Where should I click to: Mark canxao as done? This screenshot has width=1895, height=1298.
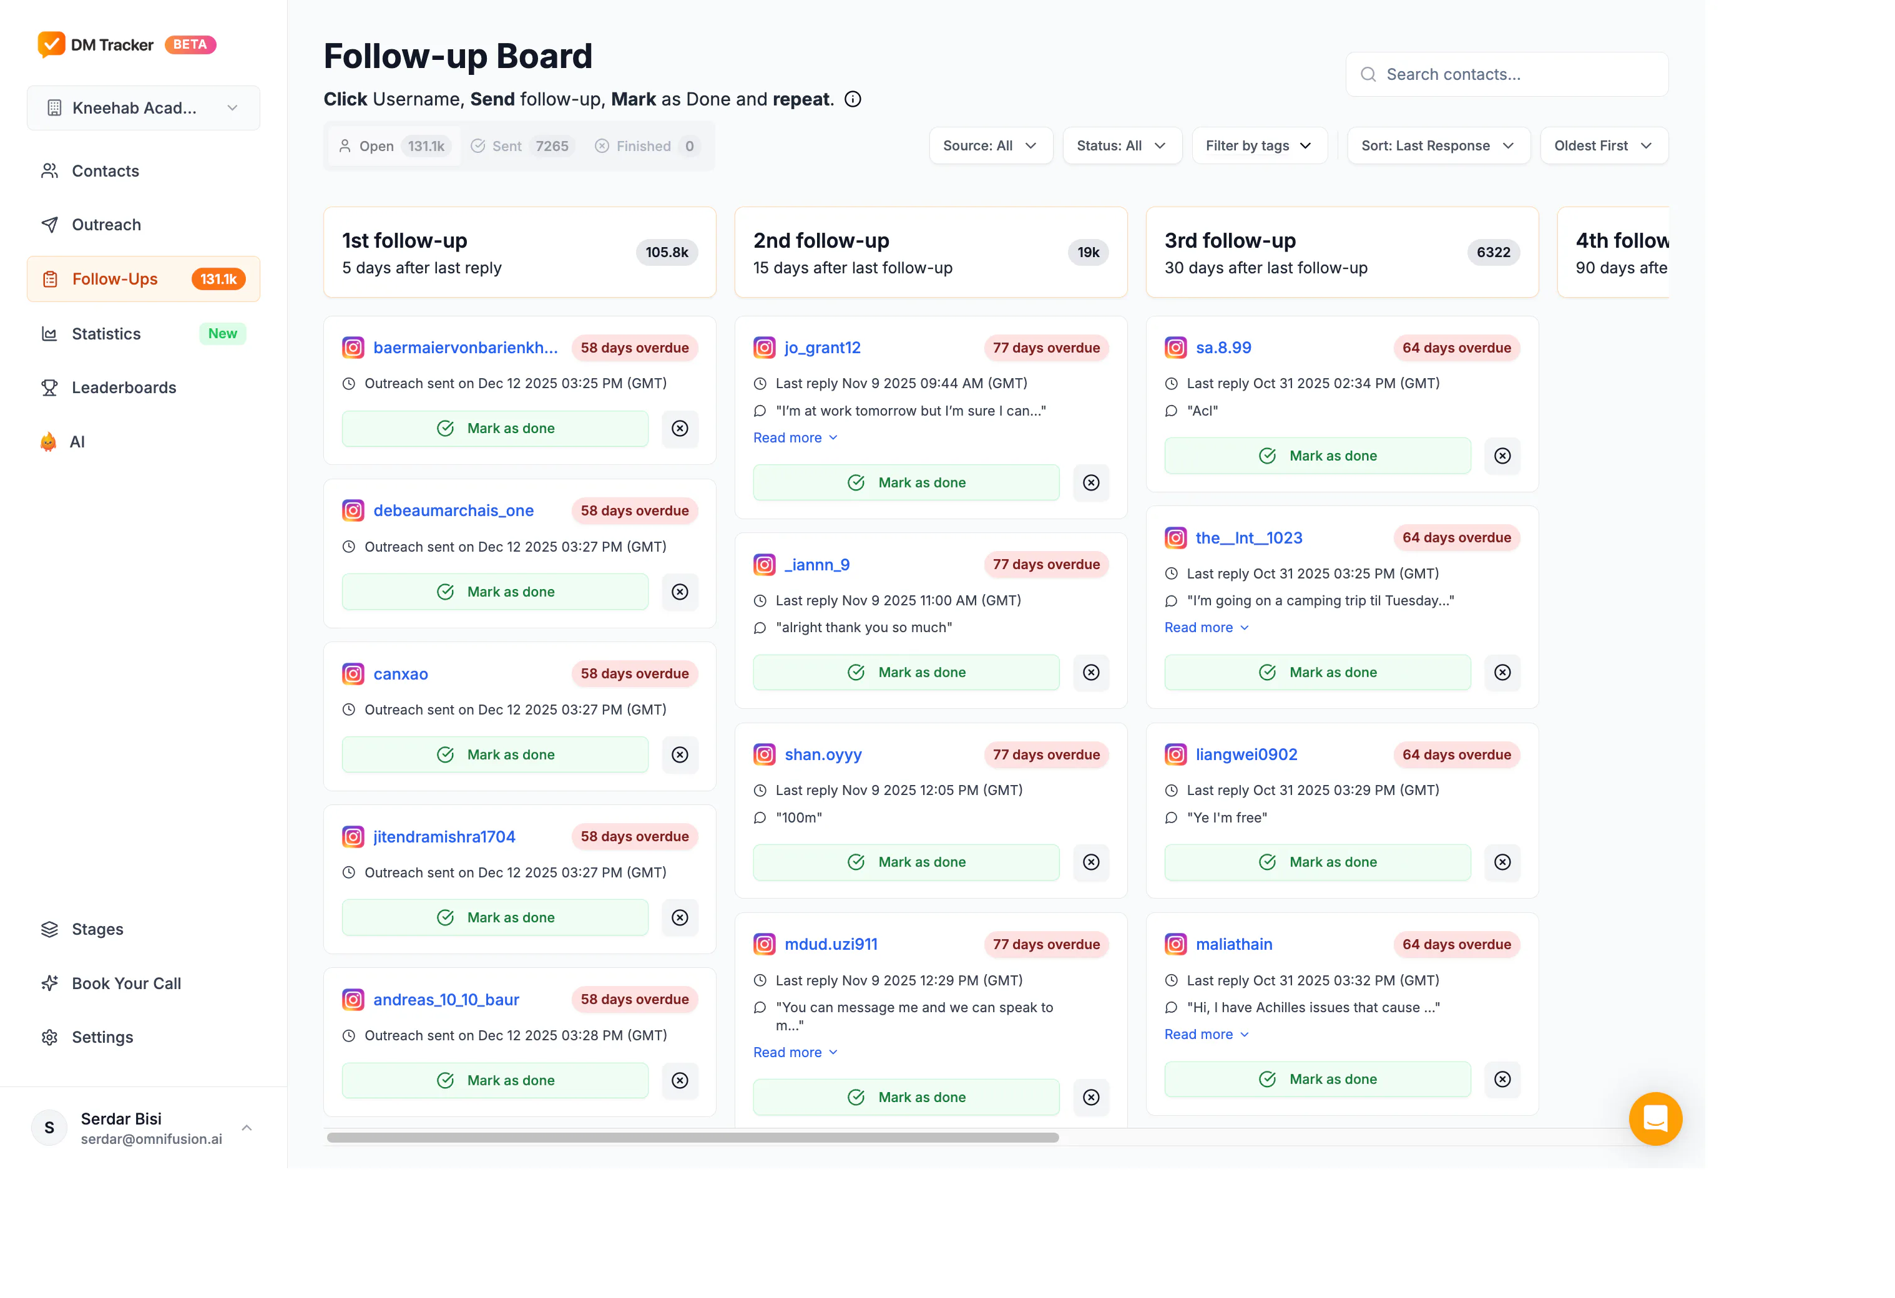tap(495, 755)
